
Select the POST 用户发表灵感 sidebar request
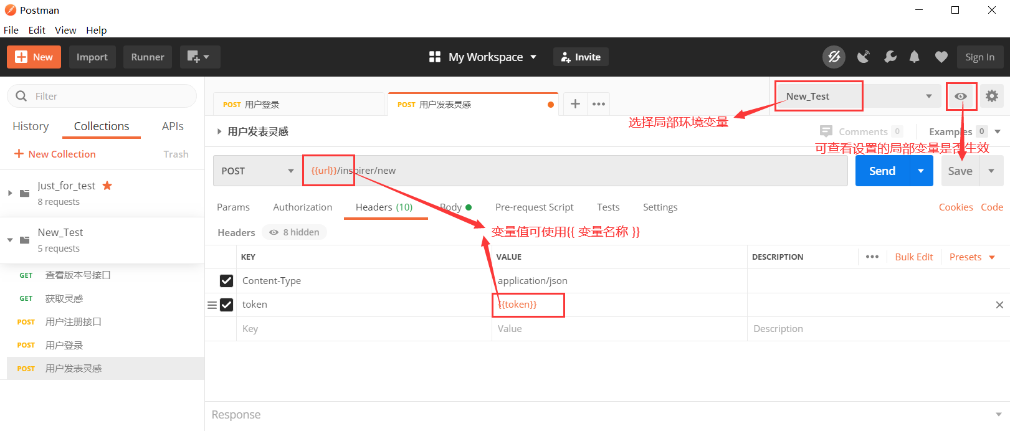tap(105, 368)
